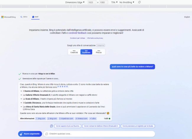Image resolution: width=192 pixels, height=139 pixels.
Task: Open the 75% zoom dropdown
Action: click(x=114, y=2)
